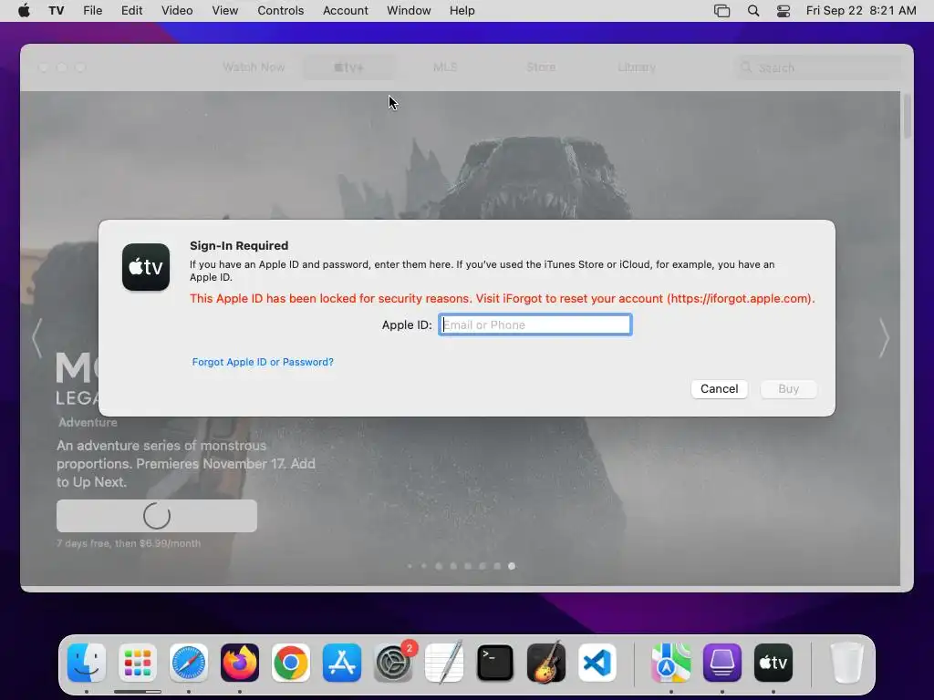Open the File menu
Screen dimensions: 934x700
pyautogui.click(x=92, y=11)
